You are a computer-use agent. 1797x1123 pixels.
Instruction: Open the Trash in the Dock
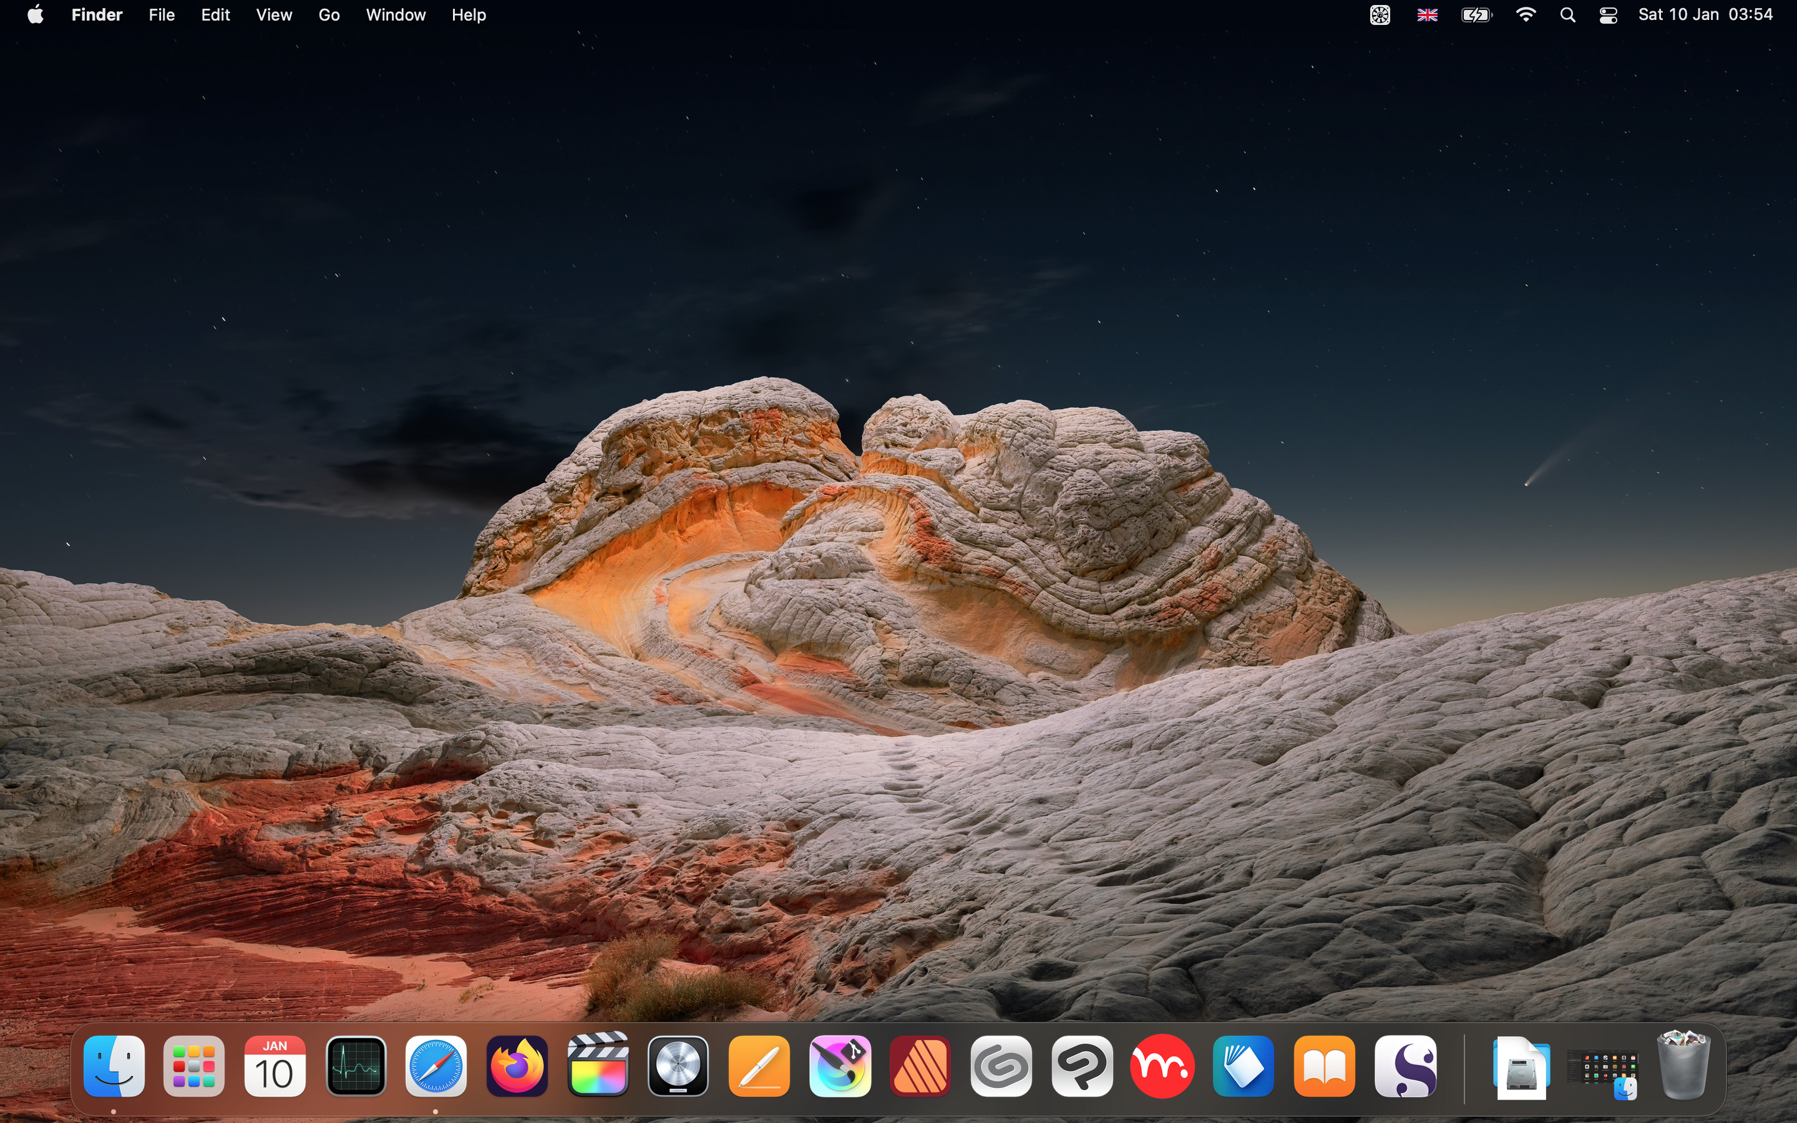(1683, 1066)
